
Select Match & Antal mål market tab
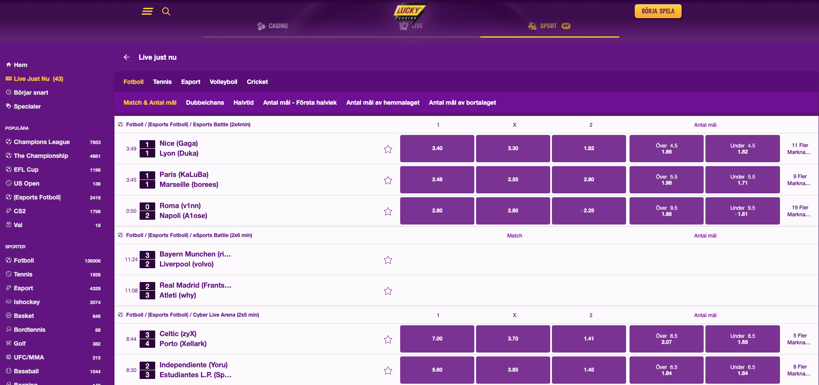[x=150, y=103]
